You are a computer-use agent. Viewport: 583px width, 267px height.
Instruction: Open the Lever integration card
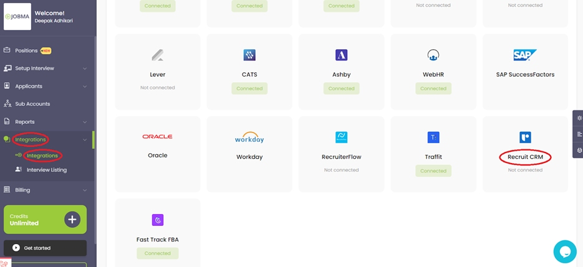(158, 72)
